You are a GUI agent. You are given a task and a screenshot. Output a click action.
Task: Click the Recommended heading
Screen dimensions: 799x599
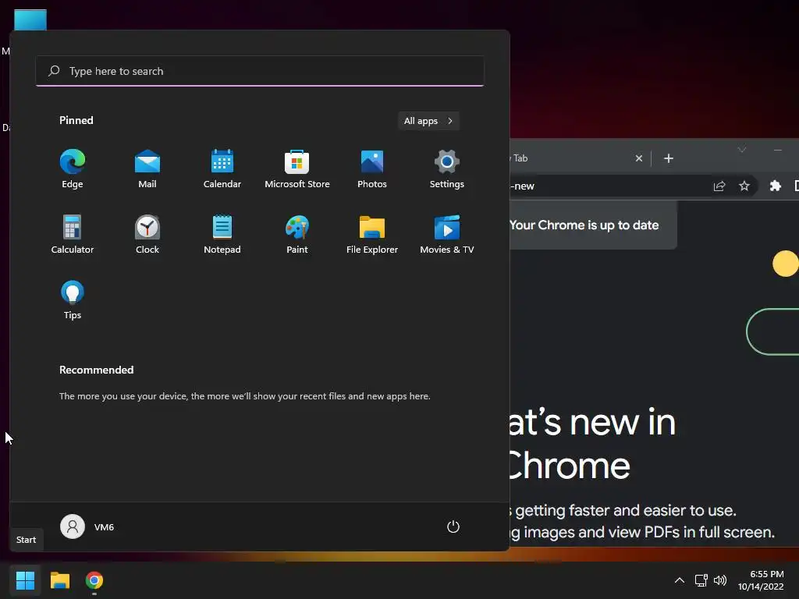click(x=96, y=370)
